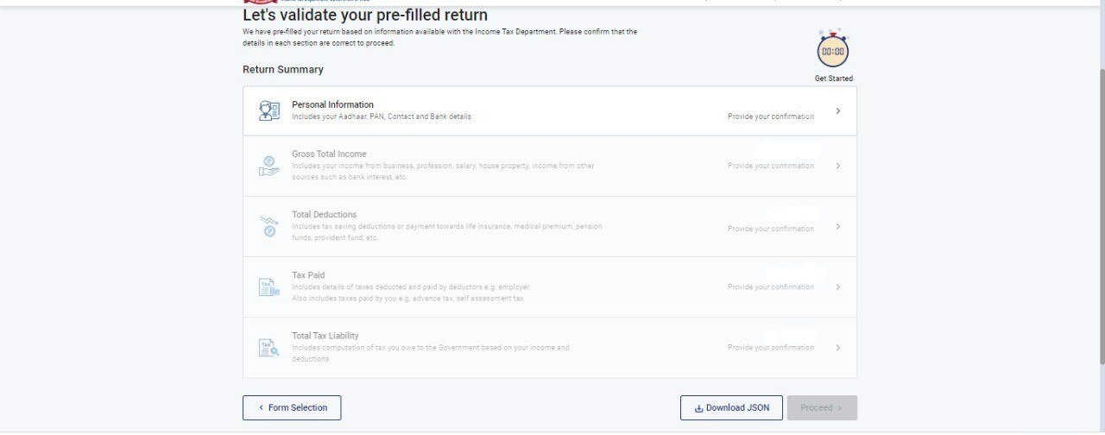Click the Total Deductions icon
This screenshot has height=435, width=1105.
tap(269, 226)
